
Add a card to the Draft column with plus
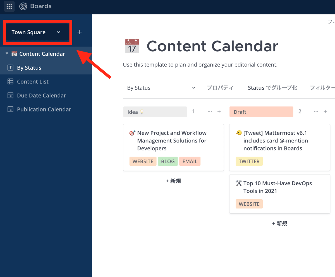coord(325,111)
